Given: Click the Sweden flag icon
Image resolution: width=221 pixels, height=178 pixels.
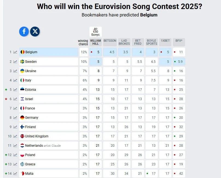Looking at the screenshot, I should (22, 62).
